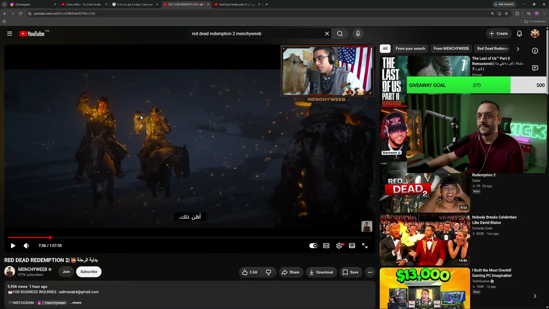Save the video to a playlist
This screenshot has height=309, width=549.
point(350,272)
